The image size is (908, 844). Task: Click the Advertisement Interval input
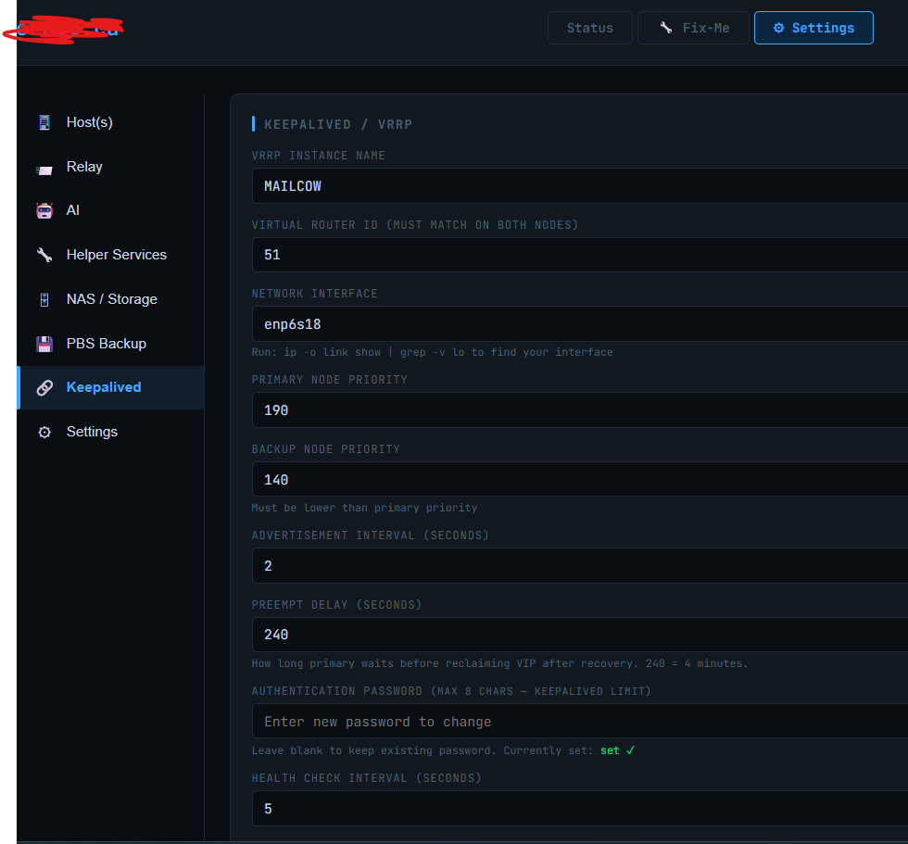point(580,565)
